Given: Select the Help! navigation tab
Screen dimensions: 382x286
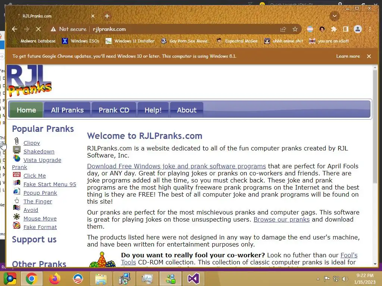Looking at the screenshot, I should (153, 110).
